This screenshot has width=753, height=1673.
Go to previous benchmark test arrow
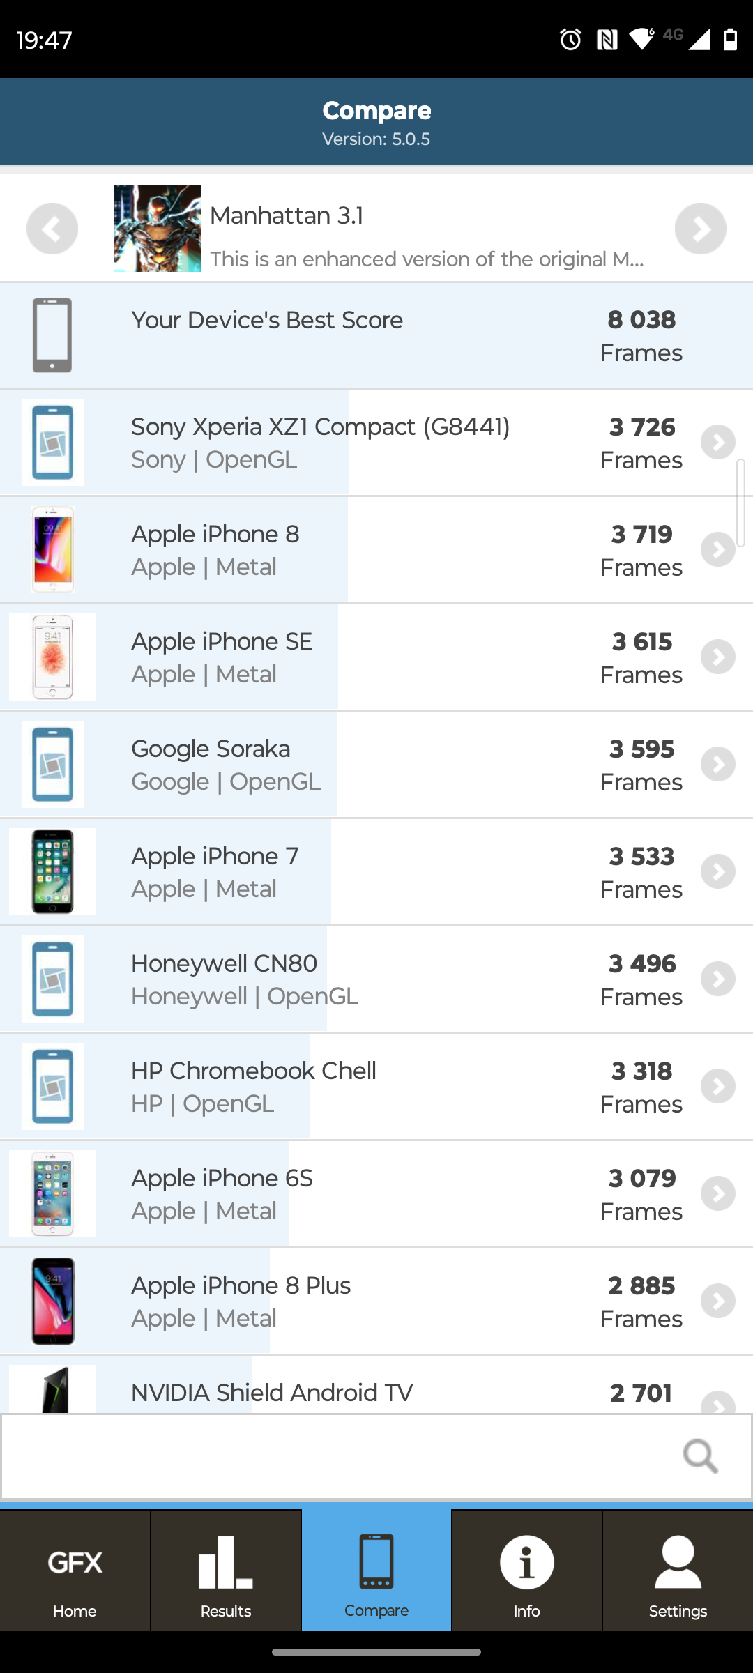pyautogui.click(x=52, y=229)
